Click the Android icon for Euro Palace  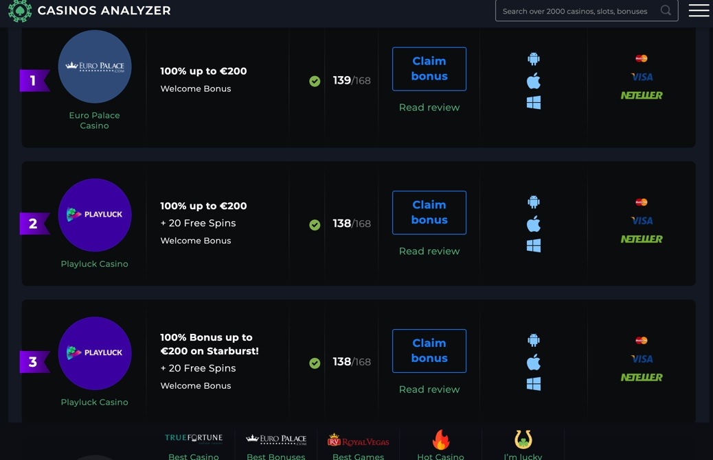tap(534, 58)
